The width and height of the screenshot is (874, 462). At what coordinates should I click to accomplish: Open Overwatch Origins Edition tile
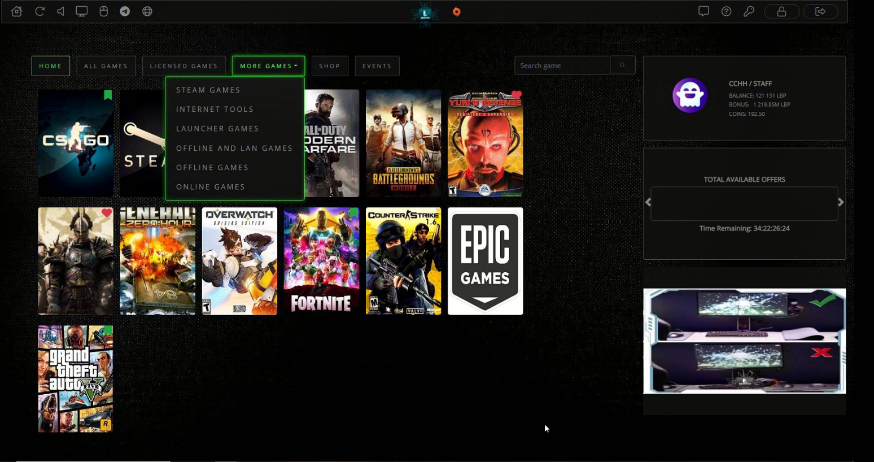coord(239,261)
